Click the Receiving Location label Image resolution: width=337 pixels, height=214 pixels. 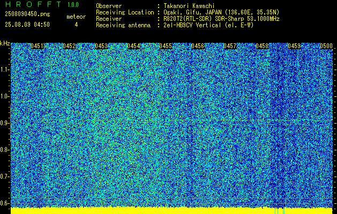click(x=125, y=12)
